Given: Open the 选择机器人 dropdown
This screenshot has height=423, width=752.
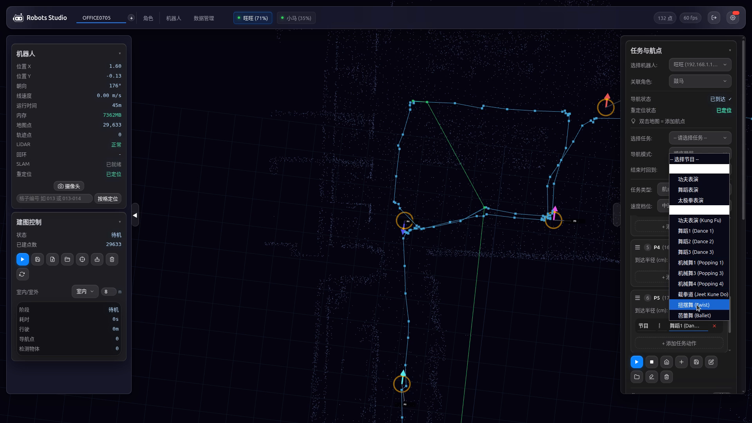Looking at the screenshot, I should (700, 65).
